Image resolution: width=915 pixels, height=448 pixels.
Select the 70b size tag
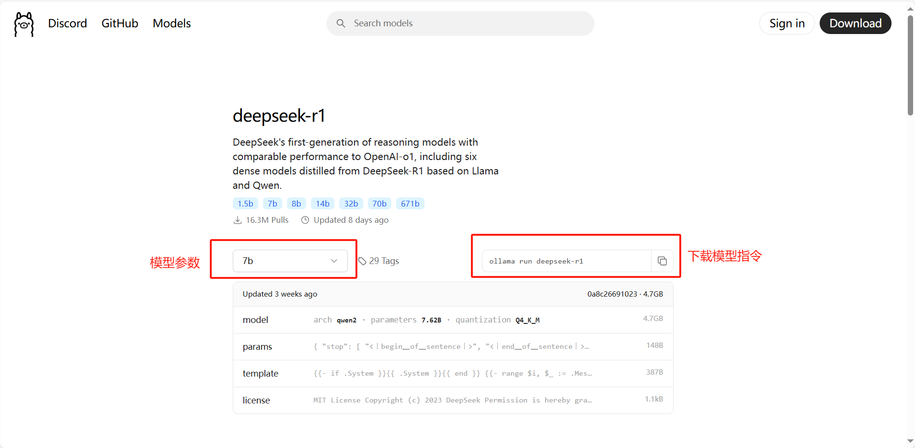click(x=379, y=204)
